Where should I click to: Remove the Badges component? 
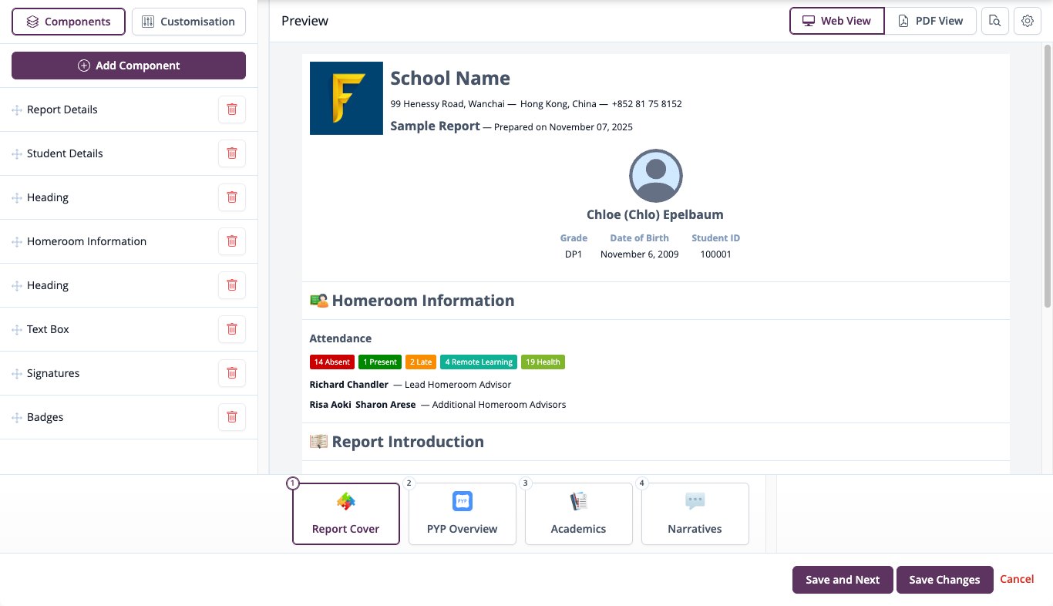click(x=232, y=417)
